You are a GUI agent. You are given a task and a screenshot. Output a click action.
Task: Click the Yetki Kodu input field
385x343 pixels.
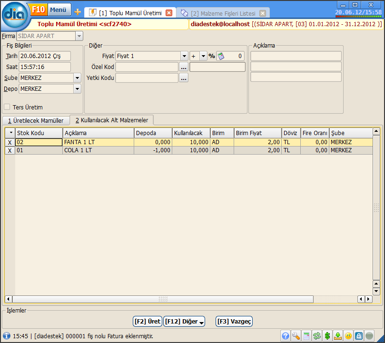147,78
